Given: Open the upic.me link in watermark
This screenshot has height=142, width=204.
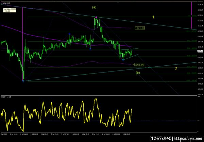Looking at the screenshot, I should coord(188,138).
